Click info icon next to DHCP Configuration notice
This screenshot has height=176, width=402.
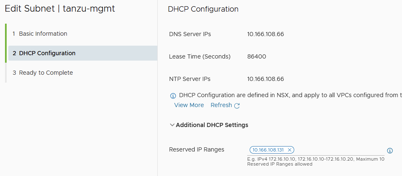pyautogui.click(x=173, y=96)
